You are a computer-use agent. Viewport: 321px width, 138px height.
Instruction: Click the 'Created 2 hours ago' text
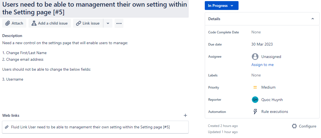coord(223,126)
